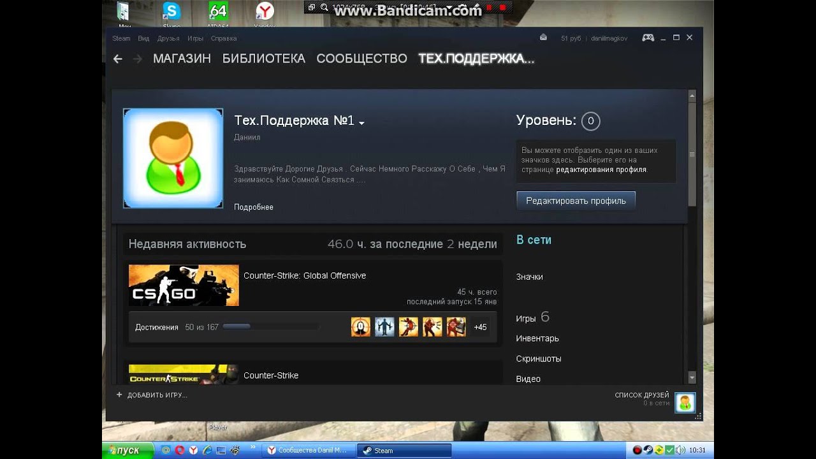Open the Значки badges link
This screenshot has height=459, width=816.
(530, 277)
